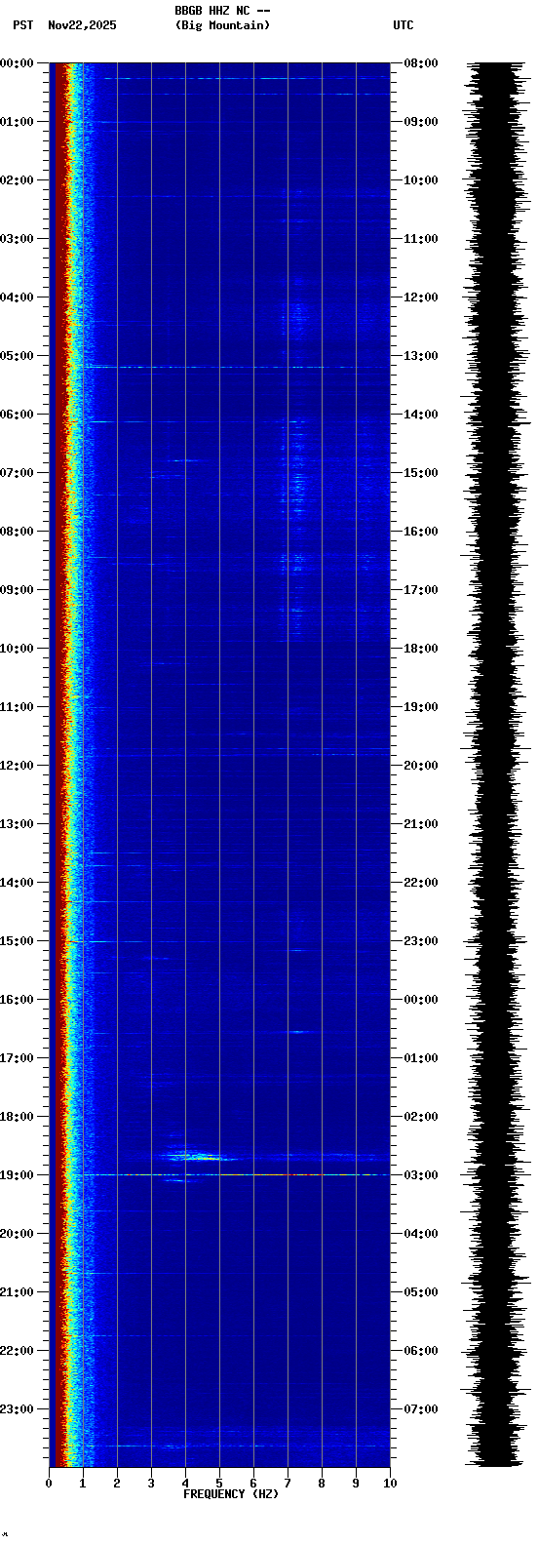
Task: Click the 23:00 PST time label
Action: 17,1409
